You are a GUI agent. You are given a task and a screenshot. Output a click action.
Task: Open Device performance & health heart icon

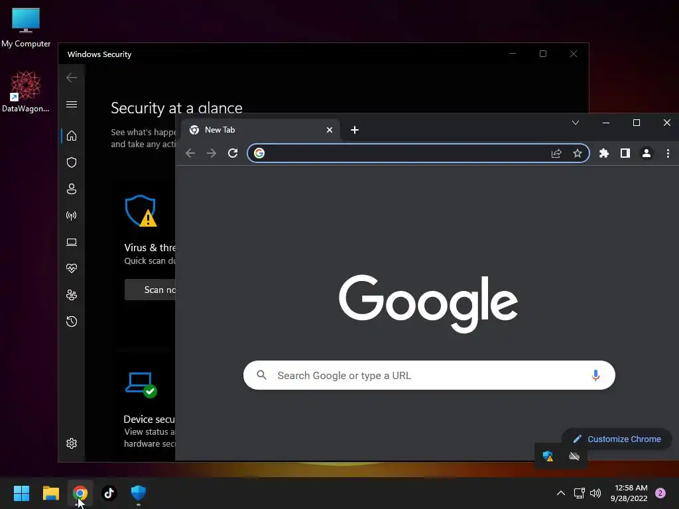[x=72, y=268]
